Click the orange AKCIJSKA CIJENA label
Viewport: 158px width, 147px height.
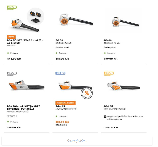pyautogui.click(x=65, y=103)
